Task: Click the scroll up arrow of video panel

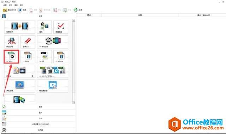Action: pos(74,21)
